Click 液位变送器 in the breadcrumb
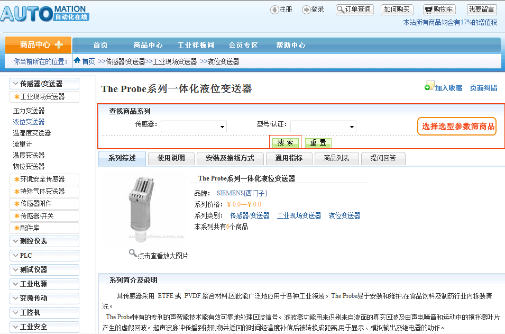Viewport: 505px width, 334px height. pos(224,61)
